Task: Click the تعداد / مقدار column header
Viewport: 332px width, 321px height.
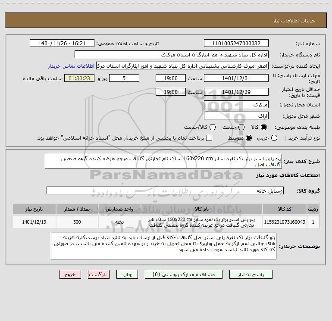Action: tap(77, 209)
